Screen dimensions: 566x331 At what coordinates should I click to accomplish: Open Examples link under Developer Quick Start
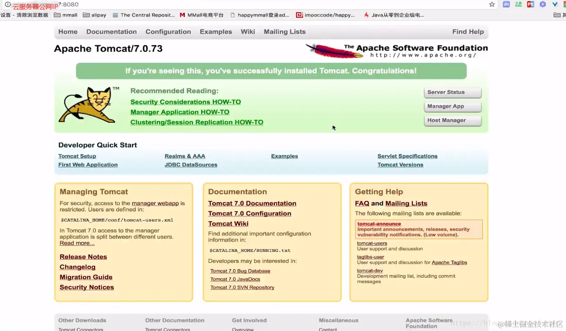284,156
